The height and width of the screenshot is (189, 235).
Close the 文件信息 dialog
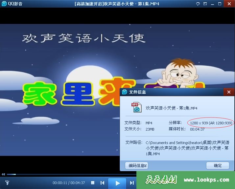click(x=229, y=92)
